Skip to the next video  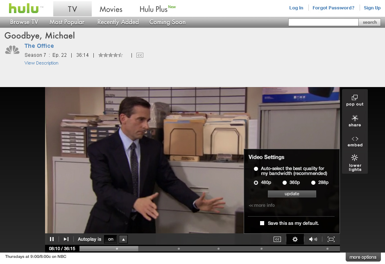(x=66, y=239)
